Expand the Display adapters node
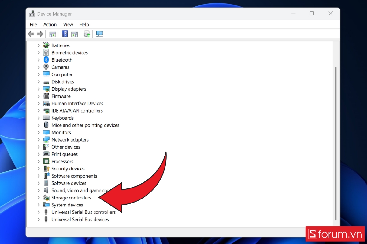The height and width of the screenshot is (244, 367). (x=39, y=89)
